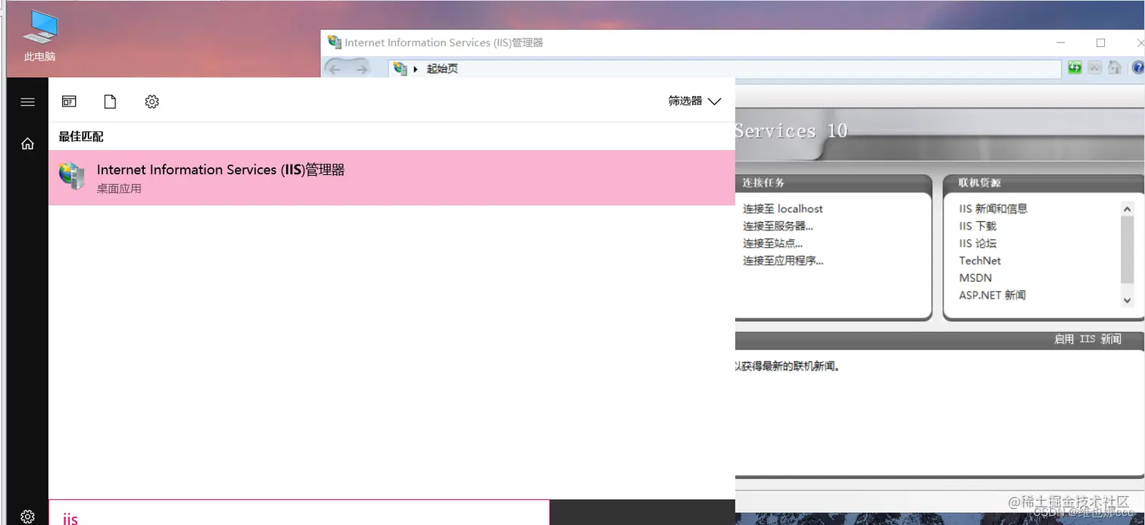1145x525 pixels.
Task: Click 连接至站点... link
Action: coord(772,243)
